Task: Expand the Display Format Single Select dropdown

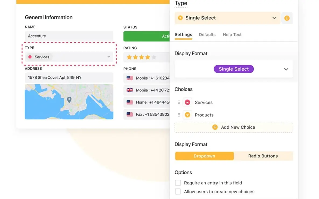Action: pyautogui.click(x=286, y=69)
